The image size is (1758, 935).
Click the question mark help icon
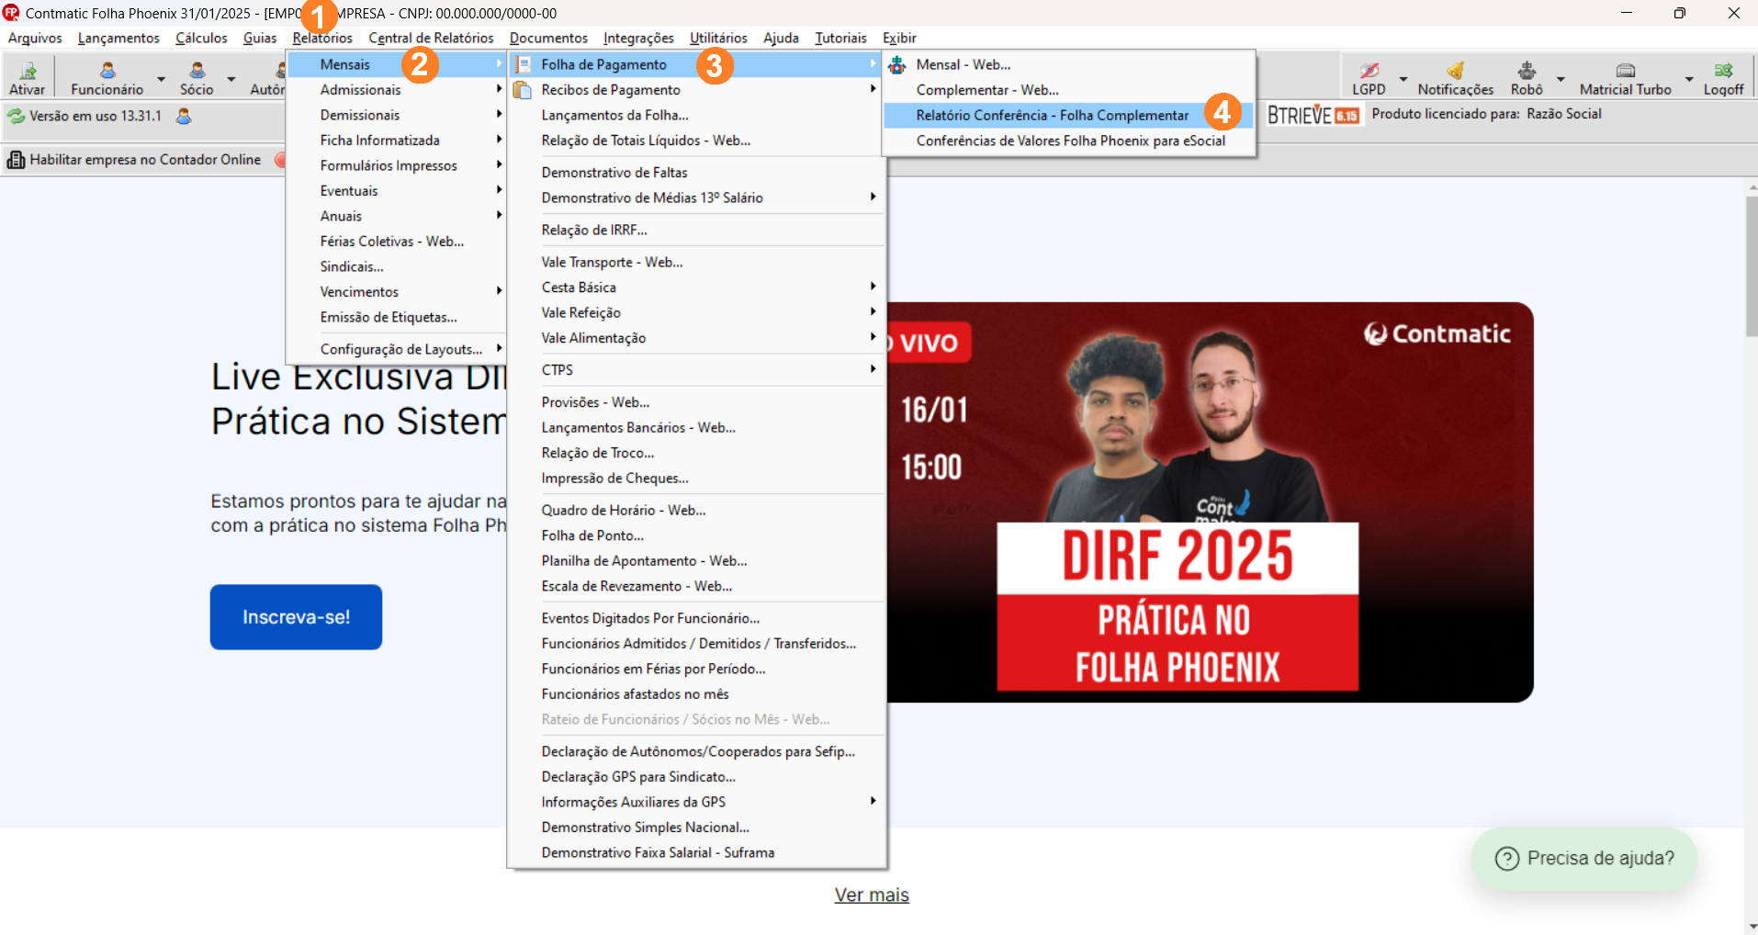(1507, 859)
